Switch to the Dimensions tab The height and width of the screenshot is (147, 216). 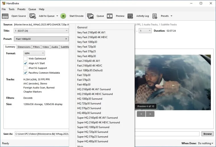(x=24, y=47)
